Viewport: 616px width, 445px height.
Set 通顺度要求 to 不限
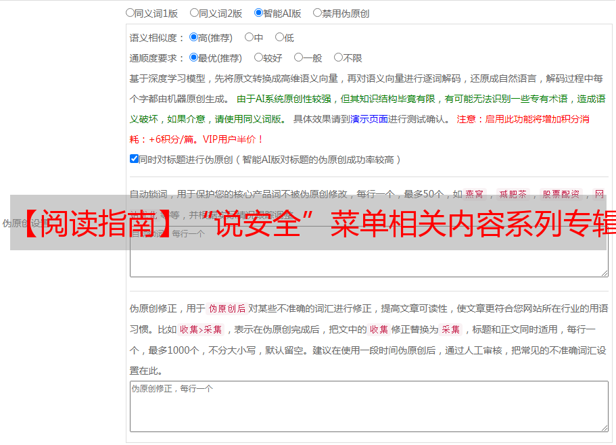point(338,57)
